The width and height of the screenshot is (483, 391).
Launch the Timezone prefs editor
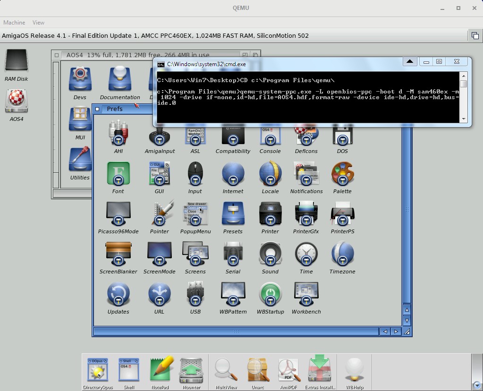(342, 255)
